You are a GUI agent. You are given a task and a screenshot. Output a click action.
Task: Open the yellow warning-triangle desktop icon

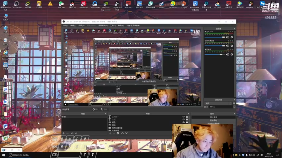click(50, 5)
